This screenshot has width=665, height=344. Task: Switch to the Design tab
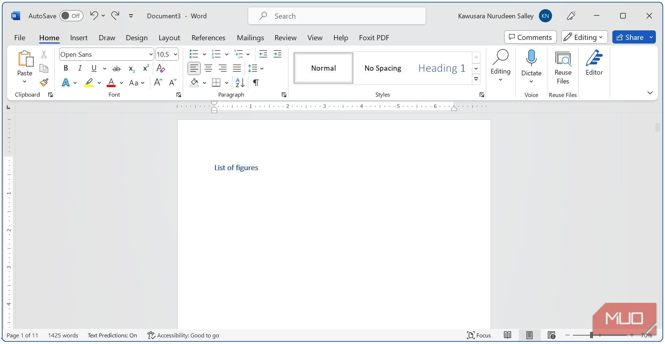tap(136, 38)
